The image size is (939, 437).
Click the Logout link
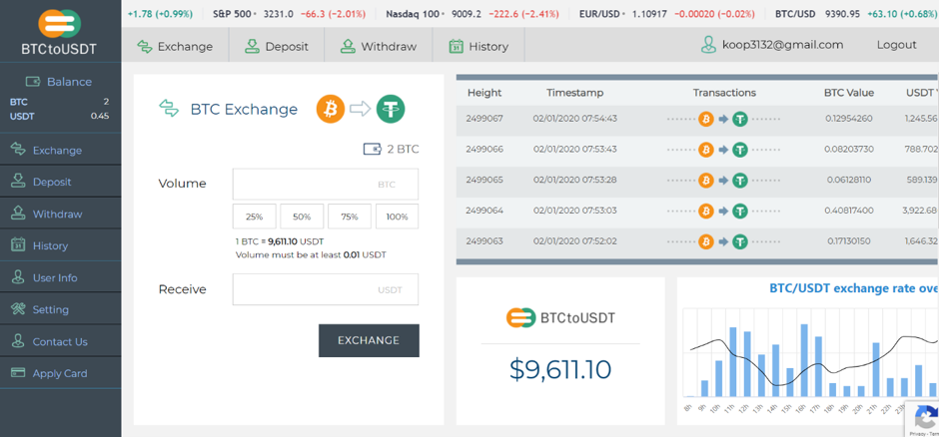[x=896, y=44]
